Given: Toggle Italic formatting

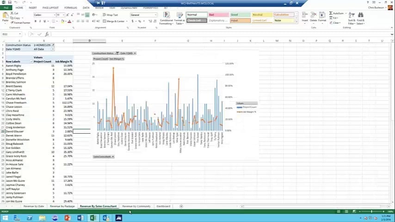Looking at the screenshot, I should pos(40,21).
